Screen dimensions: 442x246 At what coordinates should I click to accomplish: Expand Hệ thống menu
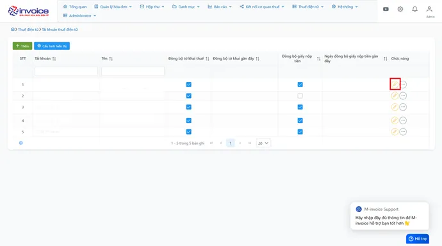pyautogui.click(x=345, y=6)
